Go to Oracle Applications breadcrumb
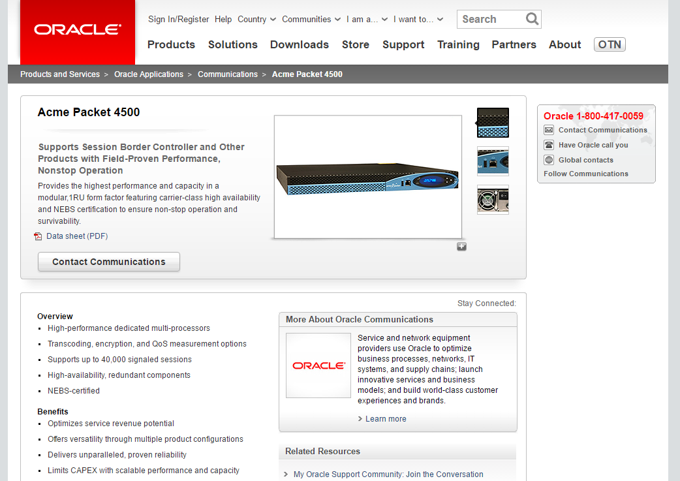680x481 pixels. 149,74
